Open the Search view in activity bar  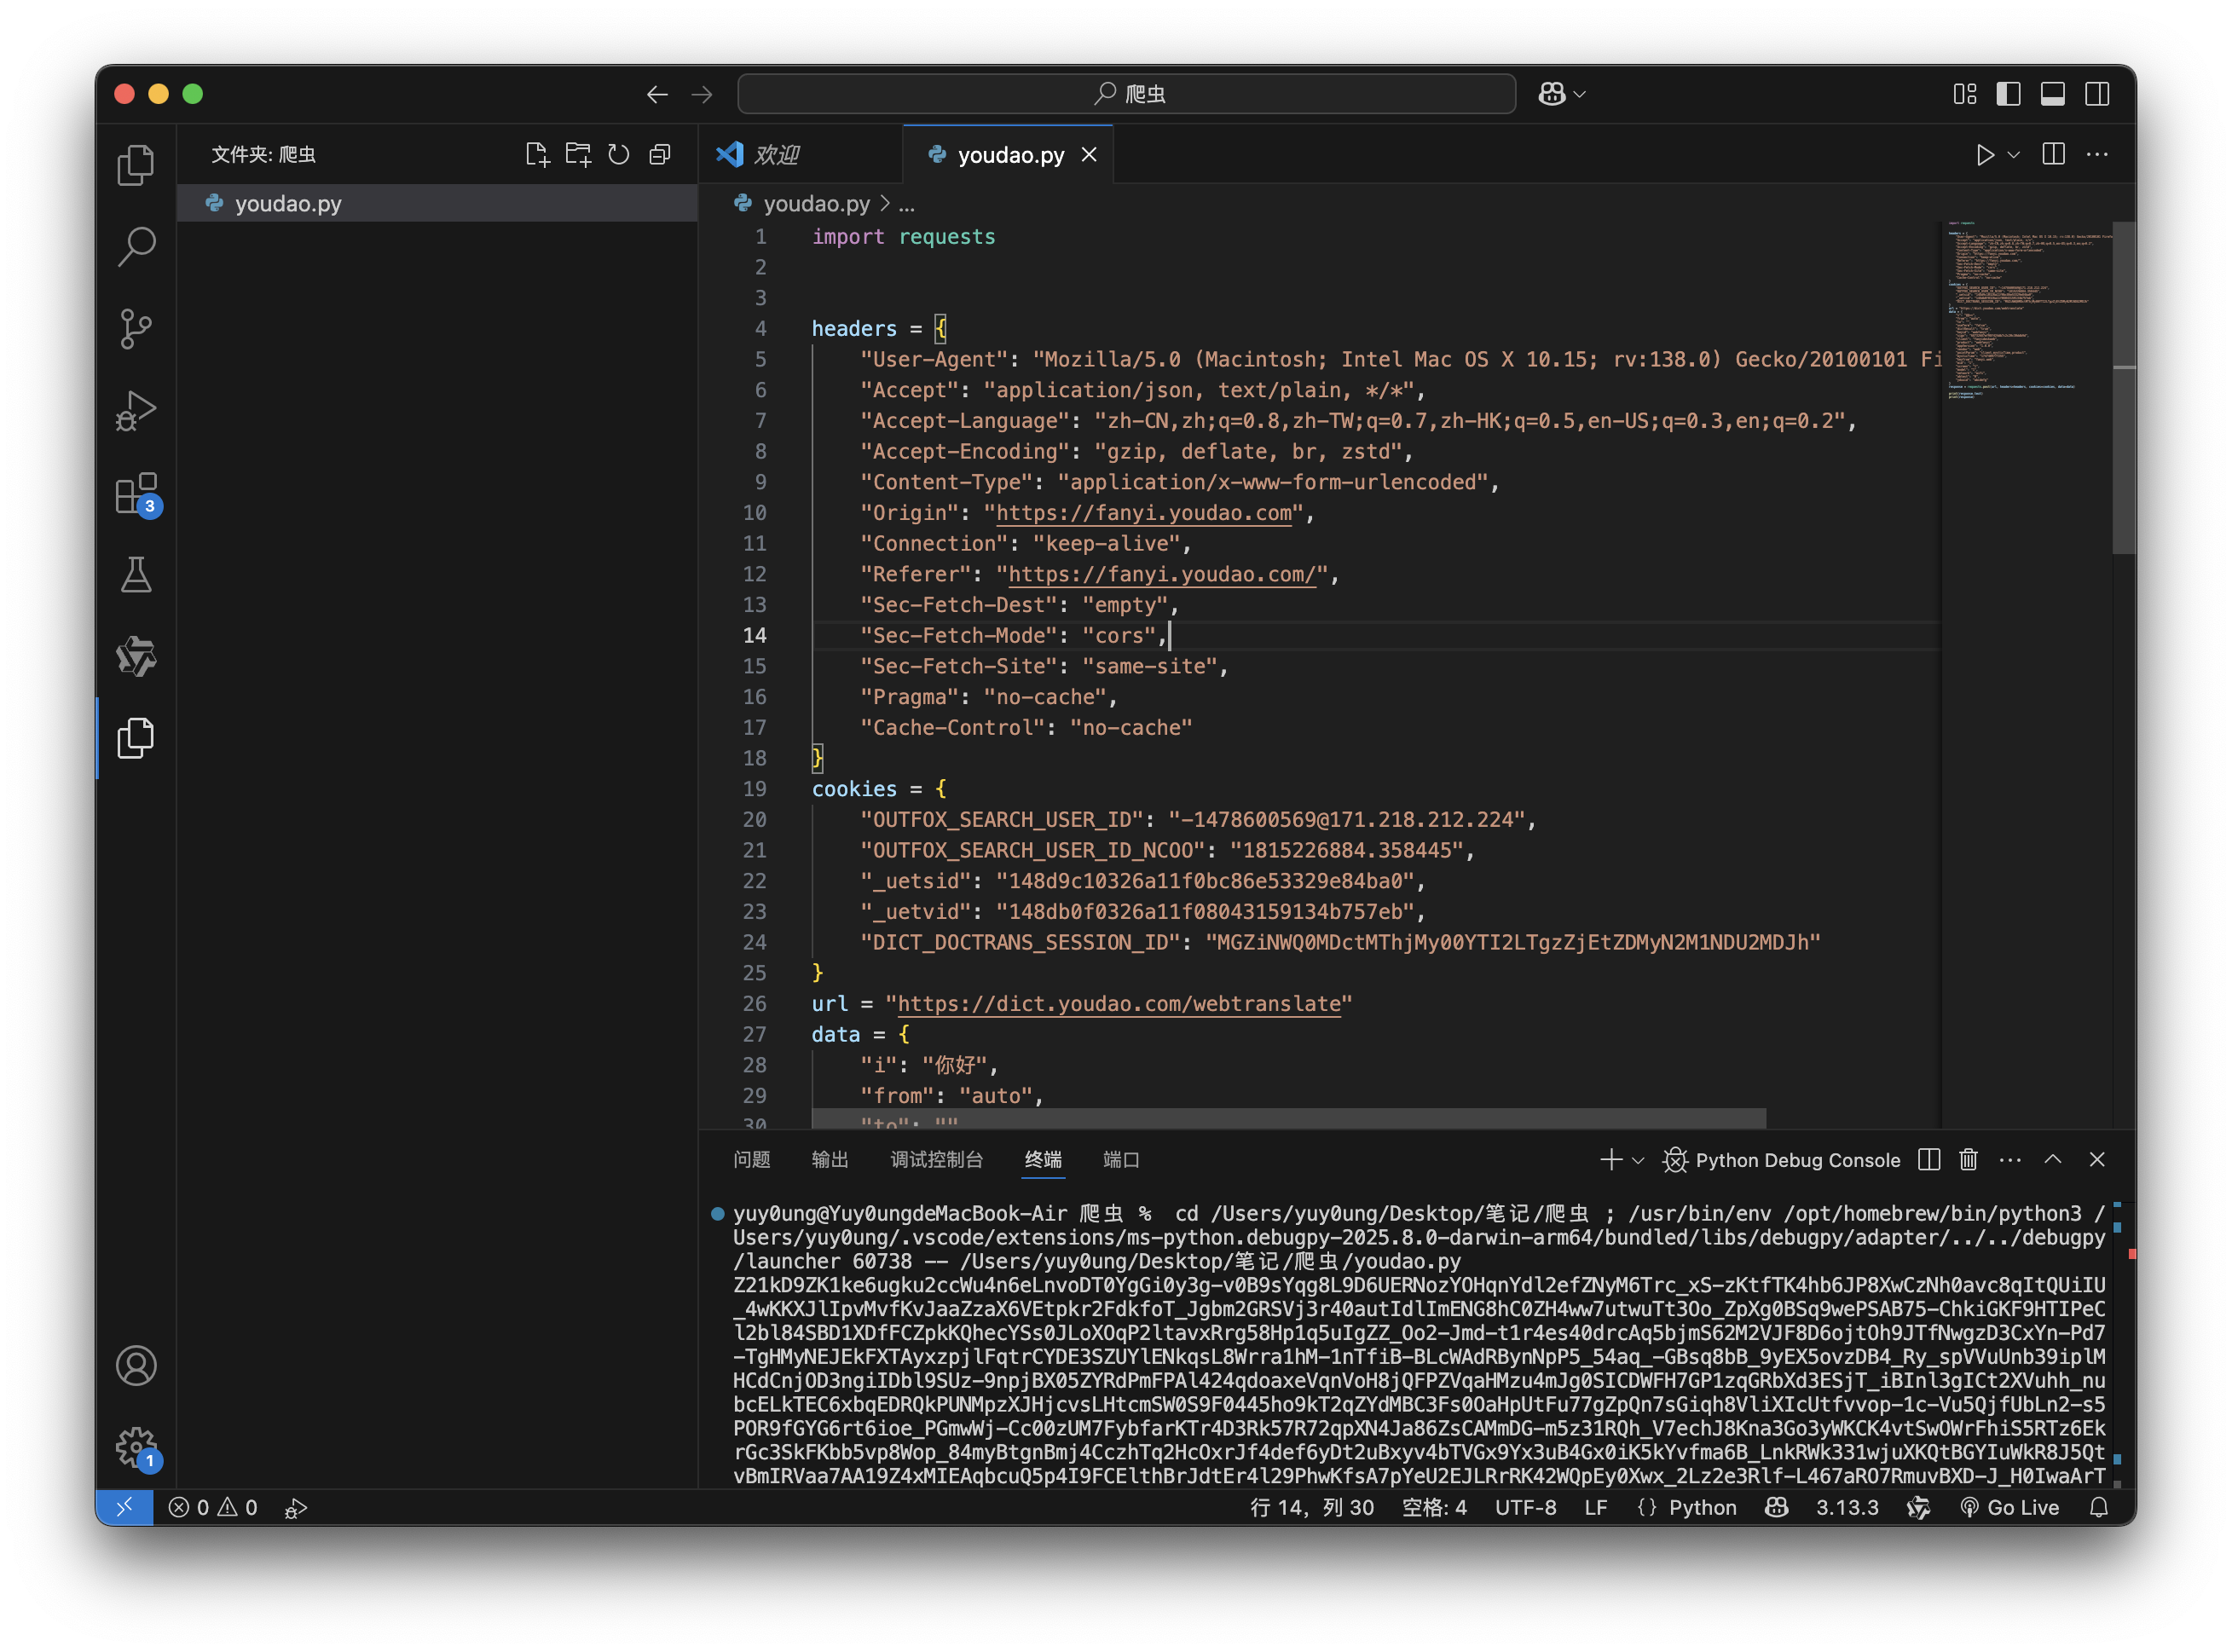[136, 246]
